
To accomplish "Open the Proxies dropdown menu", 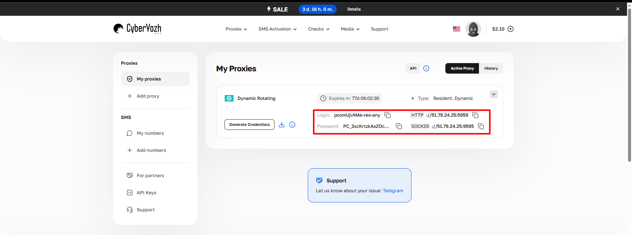I will click(236, 29).
